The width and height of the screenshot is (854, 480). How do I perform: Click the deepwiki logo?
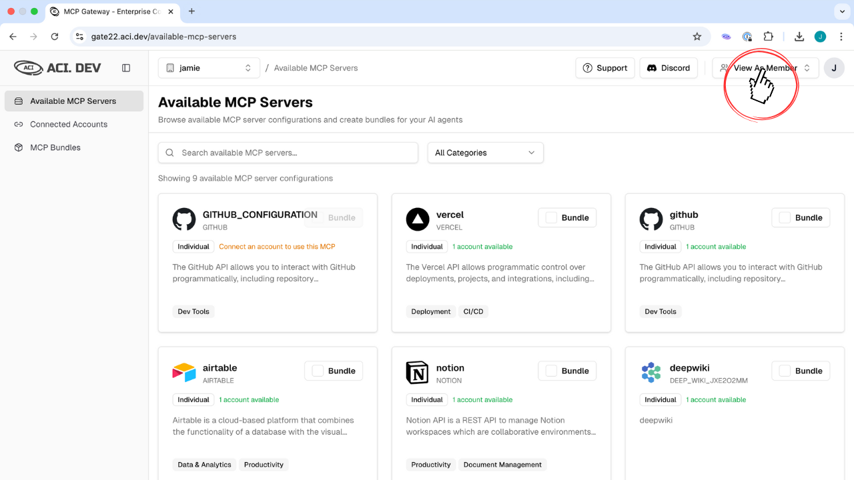(x=651, y=373)
